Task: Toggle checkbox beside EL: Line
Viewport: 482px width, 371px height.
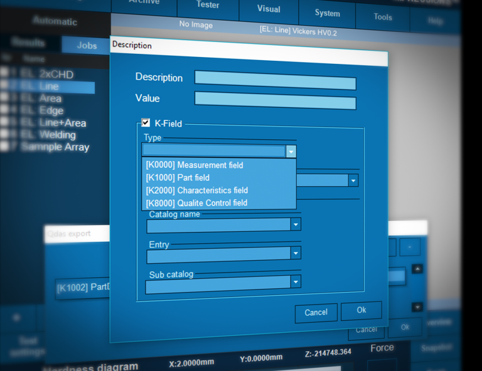Action: tap(4, 85)
